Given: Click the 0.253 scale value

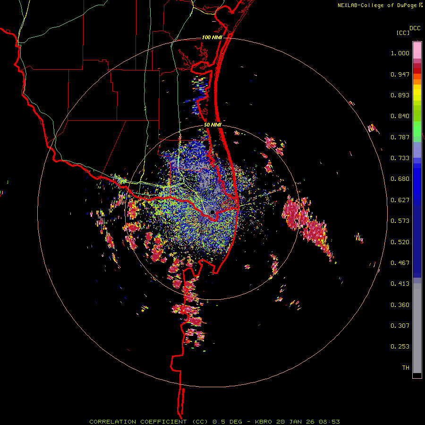Looking at the screenshot, I should point(400,347).
